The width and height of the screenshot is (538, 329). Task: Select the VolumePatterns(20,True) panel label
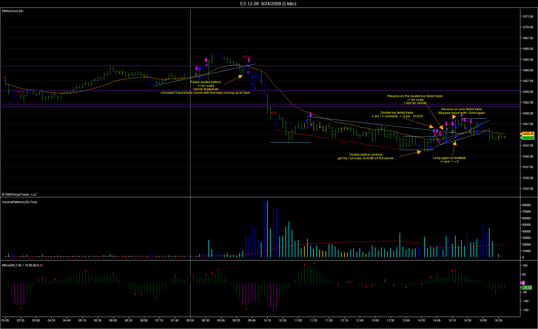click(x=20, y=202)
